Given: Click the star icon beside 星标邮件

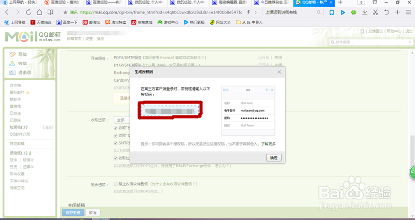Looking at the screenshot, I should pos(28,93).
